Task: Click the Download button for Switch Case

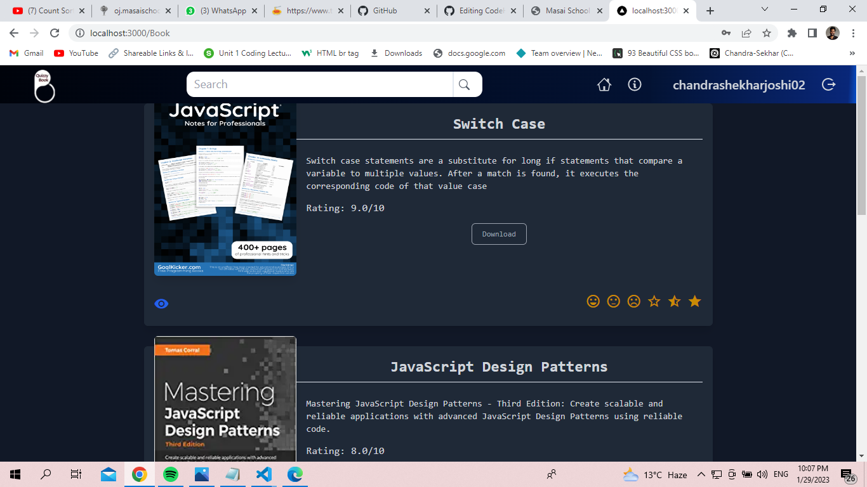Action: click(x=499, y=234)
